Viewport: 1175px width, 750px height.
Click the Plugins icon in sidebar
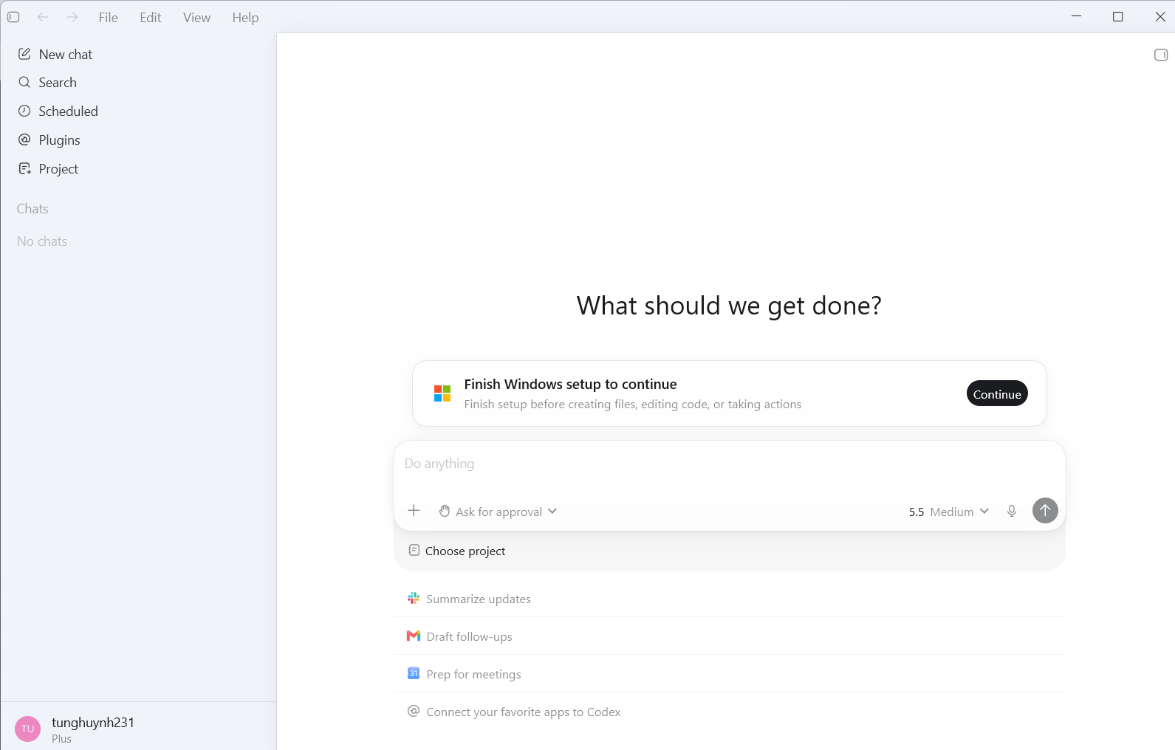pos(24,140)
